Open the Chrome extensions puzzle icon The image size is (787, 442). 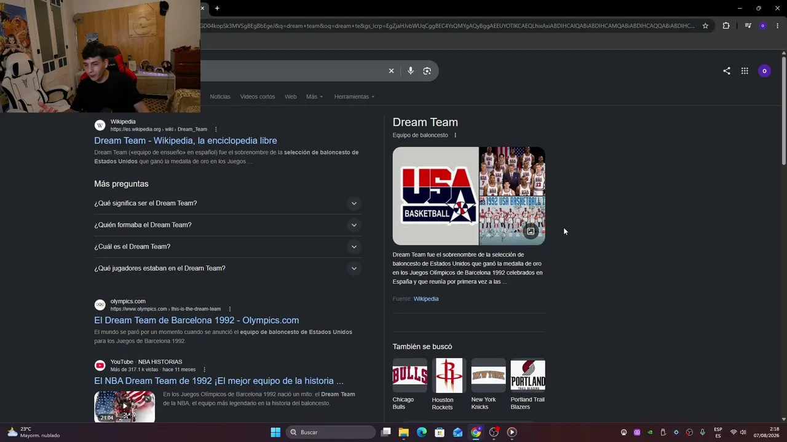click(726, 26)
